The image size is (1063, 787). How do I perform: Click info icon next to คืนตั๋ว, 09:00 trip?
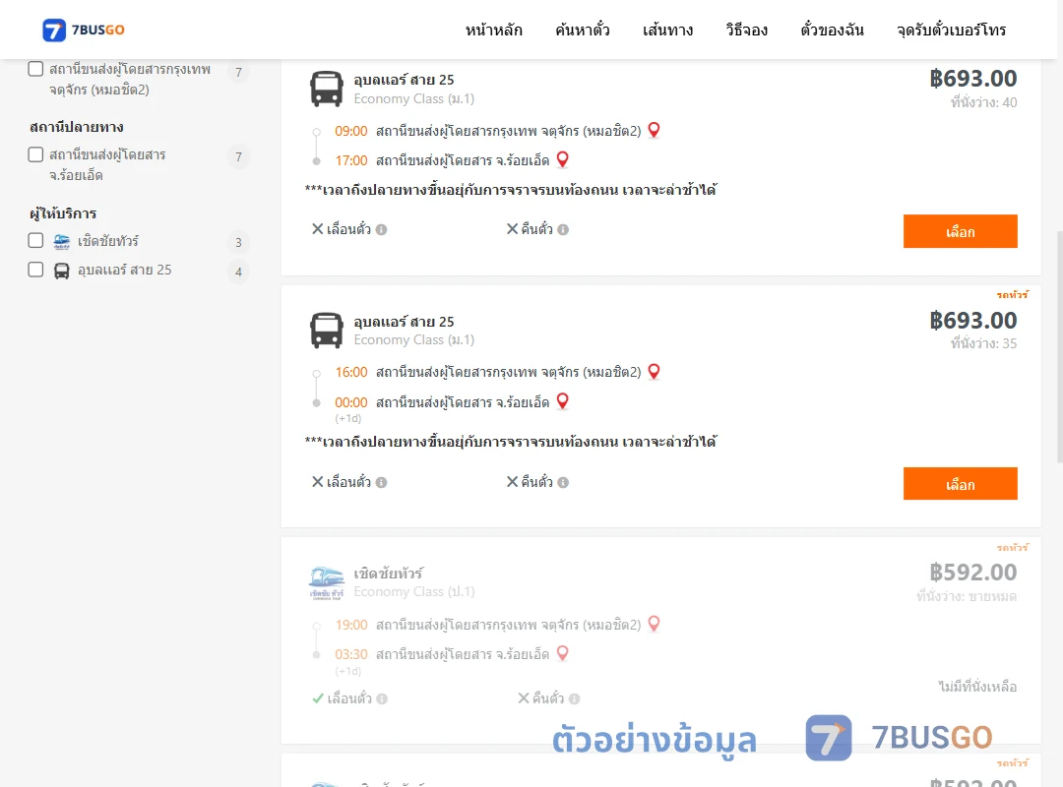click(x=563, y=230)
